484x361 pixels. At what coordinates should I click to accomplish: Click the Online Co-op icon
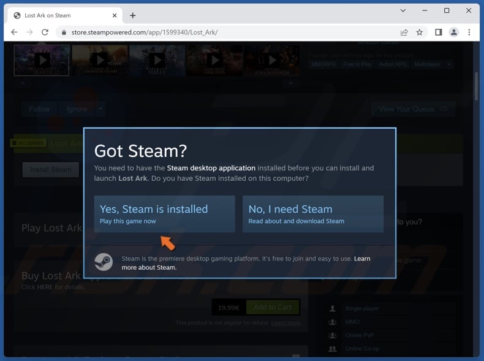coord(333,349)
